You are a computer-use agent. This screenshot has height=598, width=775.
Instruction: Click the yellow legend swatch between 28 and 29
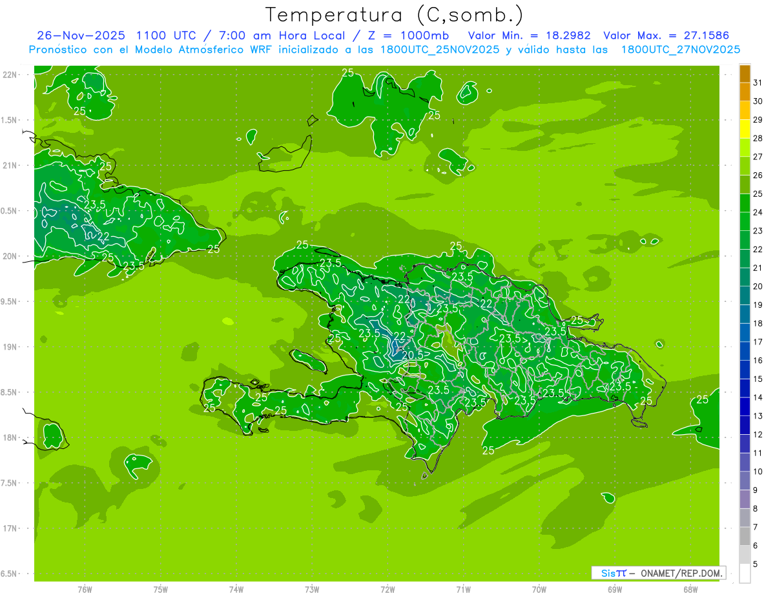[745, 129]
